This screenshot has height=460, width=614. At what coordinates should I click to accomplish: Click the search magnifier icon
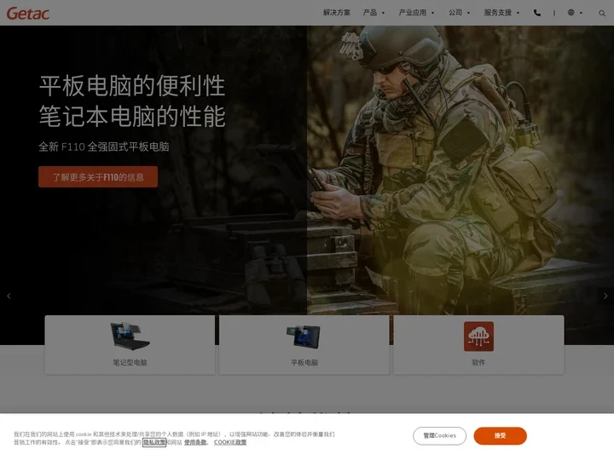pos(602,14)
